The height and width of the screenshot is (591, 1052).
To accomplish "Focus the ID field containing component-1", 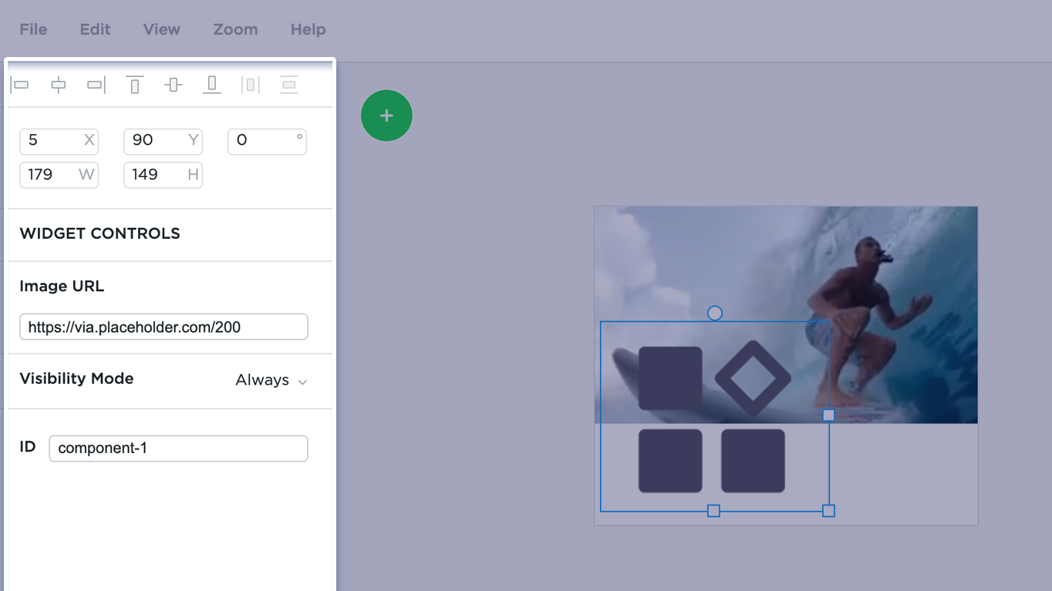I will 178,448.
